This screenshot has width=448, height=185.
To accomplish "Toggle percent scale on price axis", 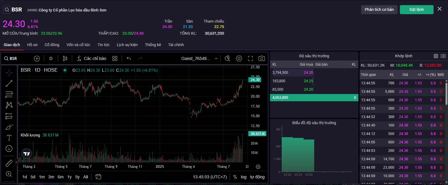I will click(235, 177).
